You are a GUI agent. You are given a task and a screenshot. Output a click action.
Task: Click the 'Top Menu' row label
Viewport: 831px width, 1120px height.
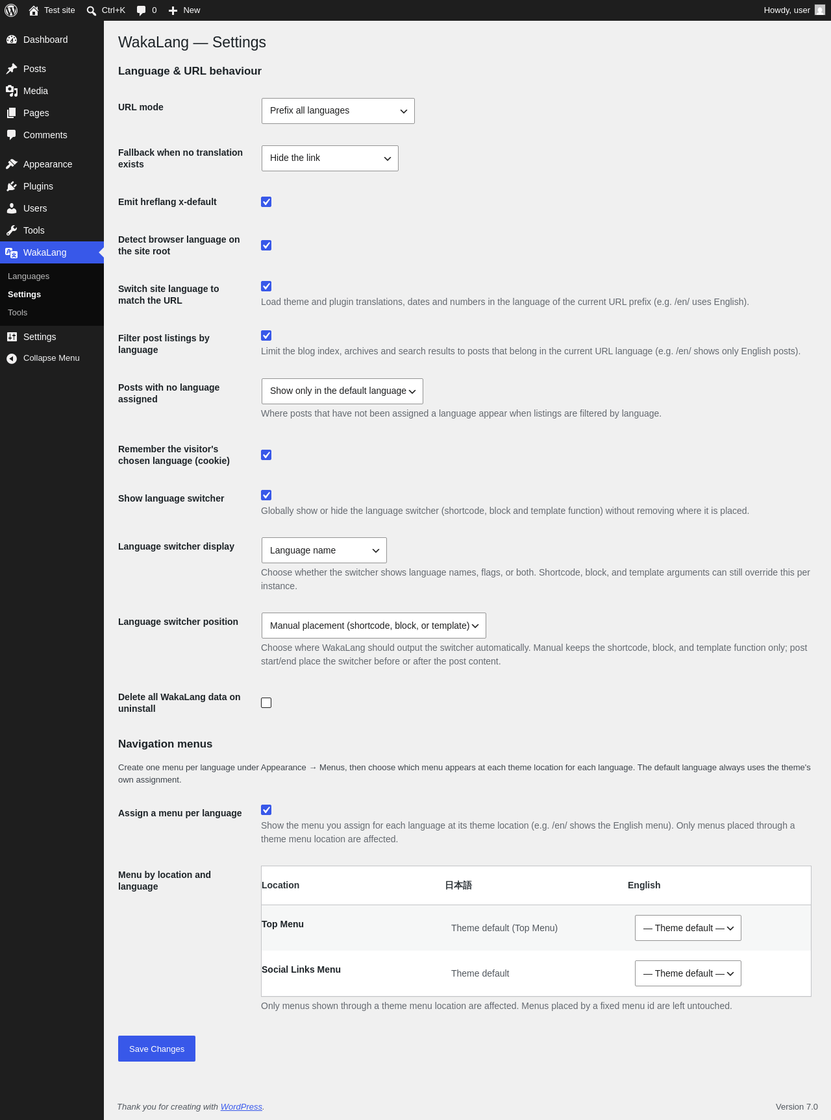(282, 924)
